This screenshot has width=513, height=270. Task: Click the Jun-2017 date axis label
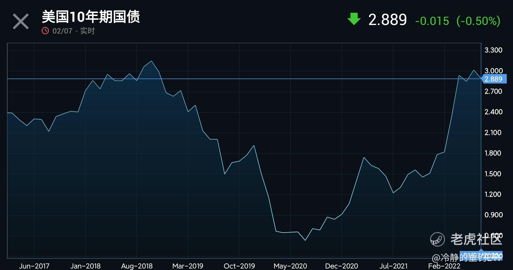(34, 266)
